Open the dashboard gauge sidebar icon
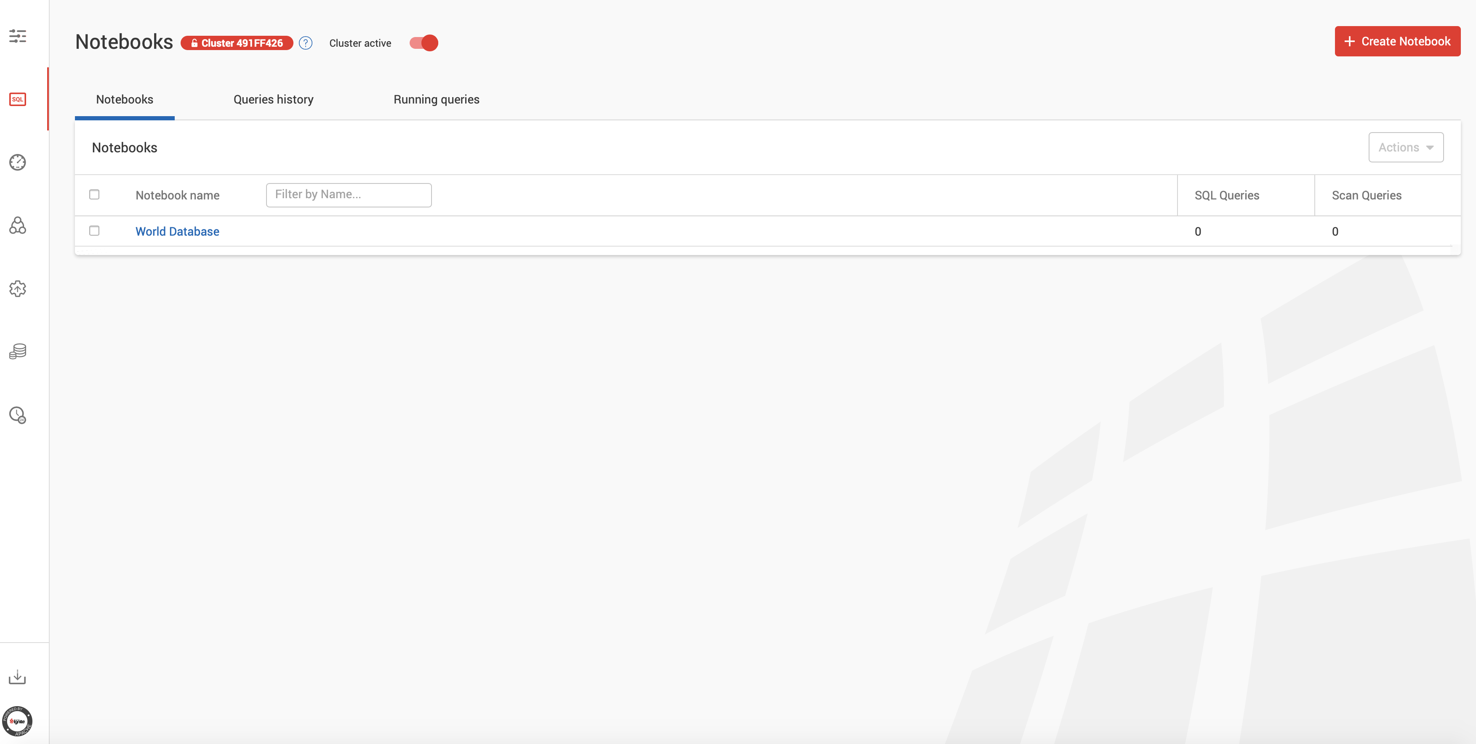This screenshot has height=744, width=1476. click(18, 162)
